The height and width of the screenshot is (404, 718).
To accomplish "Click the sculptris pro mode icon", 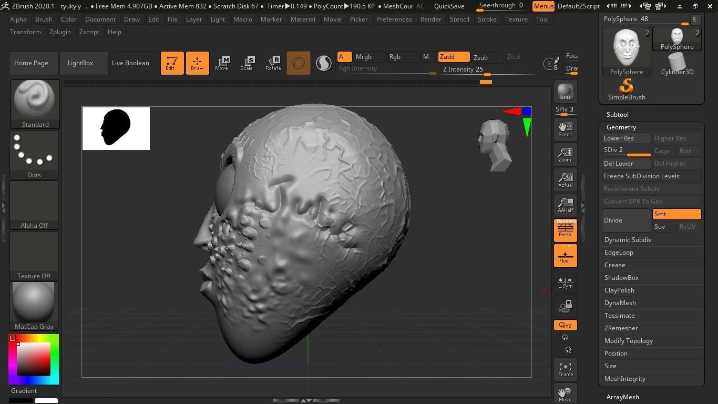I will pyautogui.click(x=323, y=63).
